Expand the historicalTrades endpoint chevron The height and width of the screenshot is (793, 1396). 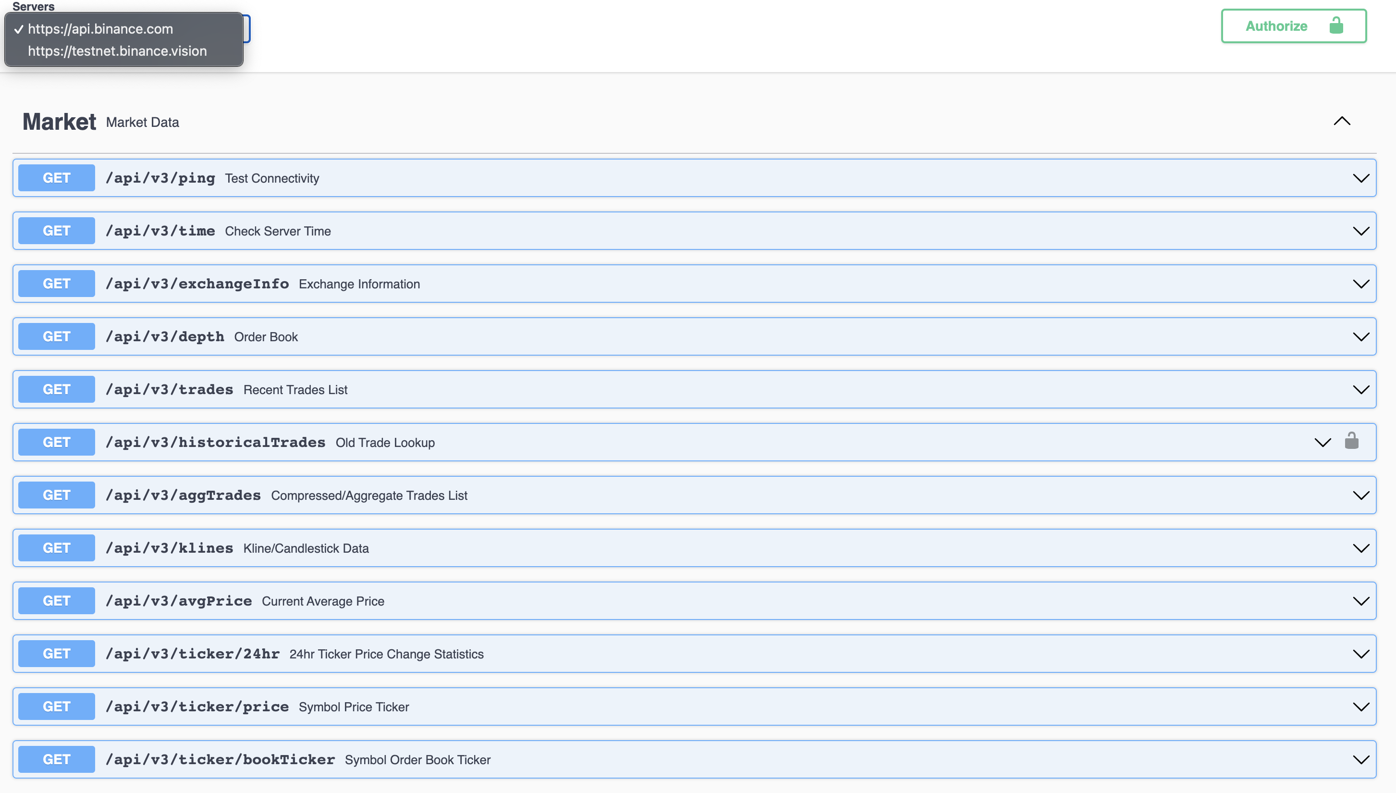click(1323, 443)
